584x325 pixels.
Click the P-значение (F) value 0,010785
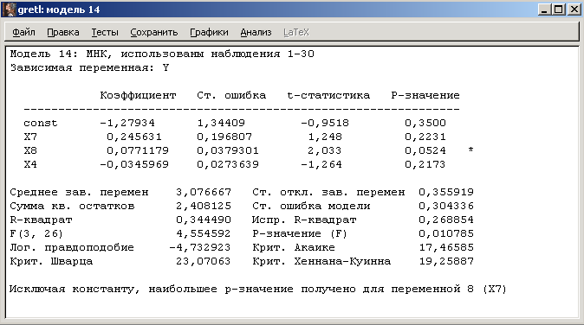click(446, 233)
